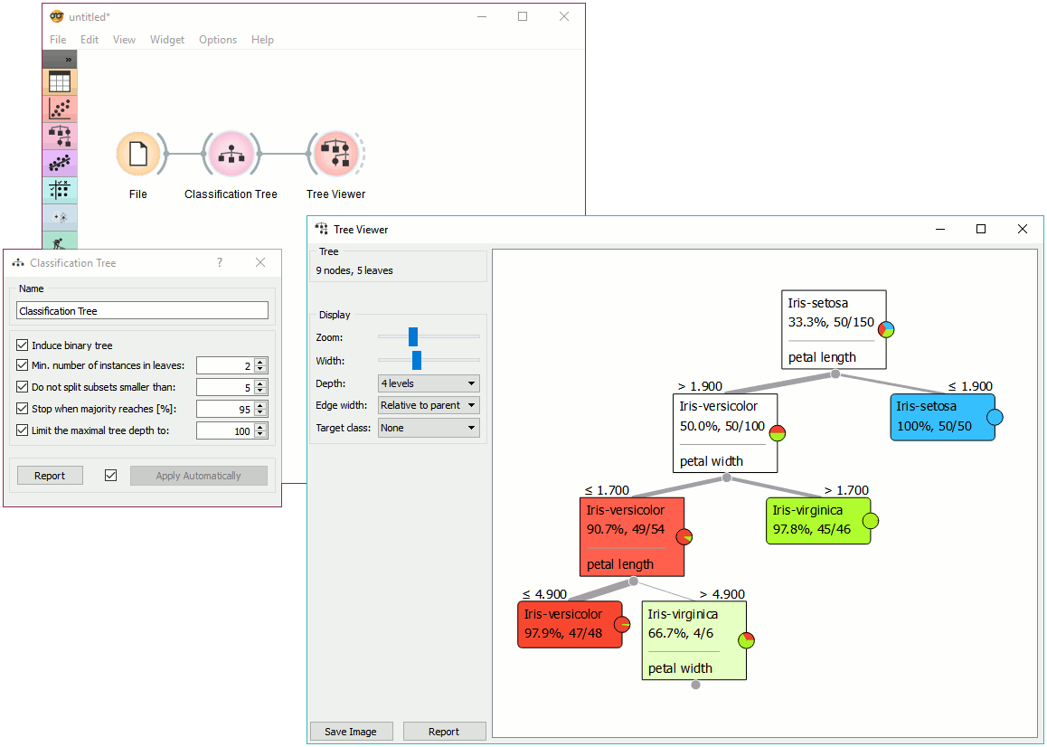Click the collapsed node dot under Iris-virginica 4/6

tap(696, 685)
